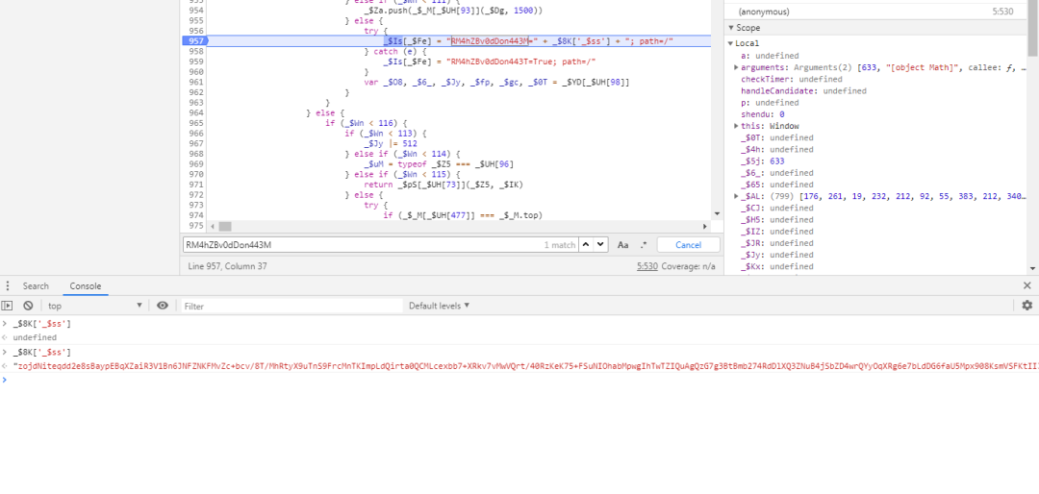Screen dimensions: 1039x494
Task: Open the Default levels dropdown
Action: tap(440, 306)
